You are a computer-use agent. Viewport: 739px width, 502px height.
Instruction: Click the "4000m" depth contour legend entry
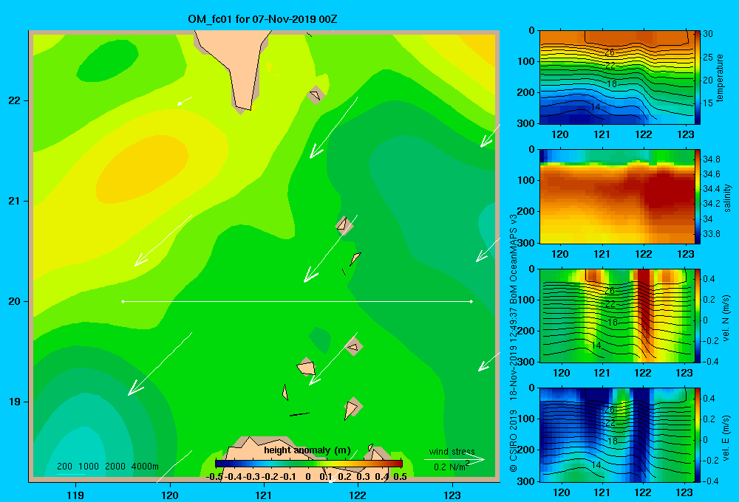pos(145,467)
